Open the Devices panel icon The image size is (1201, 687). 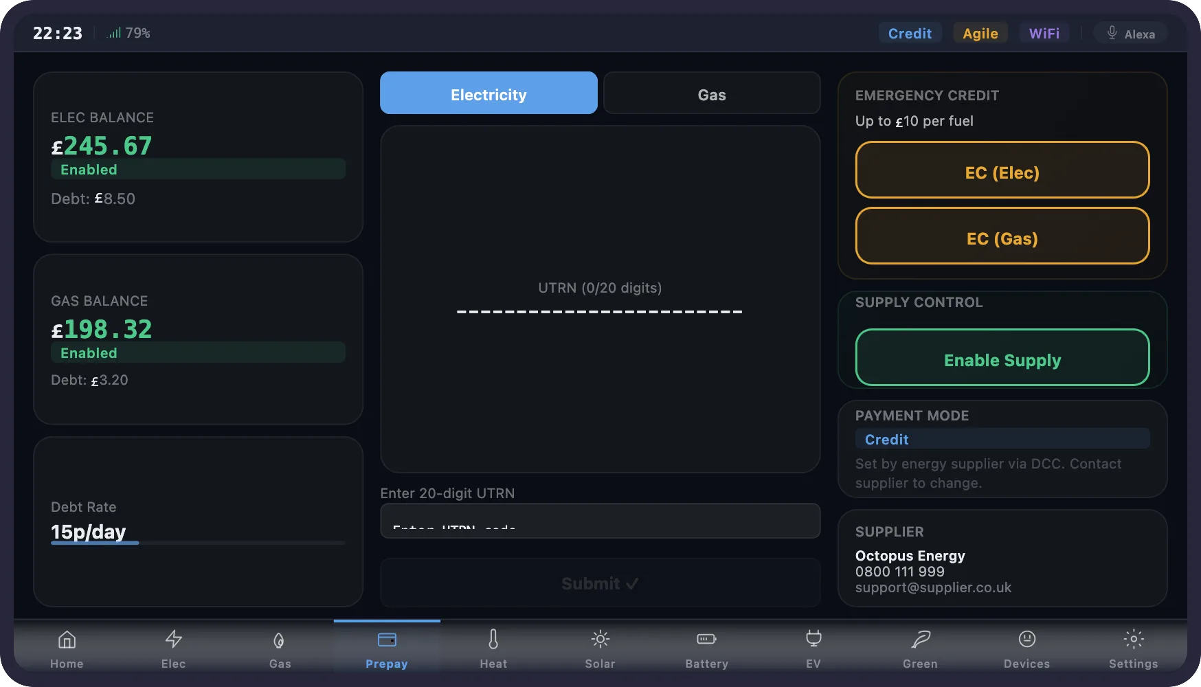pyautogui.click(x=1026, y=648)
